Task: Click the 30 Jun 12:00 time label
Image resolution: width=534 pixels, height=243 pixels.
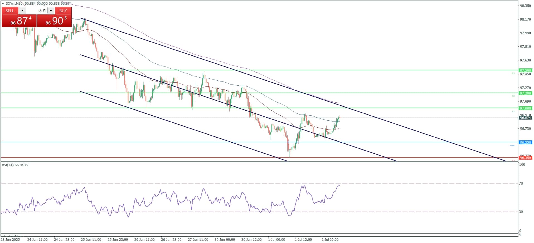Action: pyautogui.click(x=251, y=239)
